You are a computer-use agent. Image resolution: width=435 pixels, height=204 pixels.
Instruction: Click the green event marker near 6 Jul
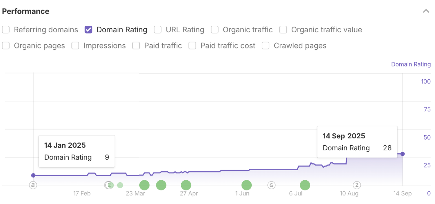click(x=305, y=185)
